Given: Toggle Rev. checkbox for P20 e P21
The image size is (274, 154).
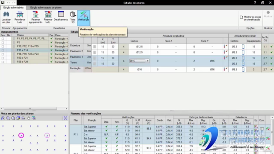Looking at the screenshot, I should [3, 58].
